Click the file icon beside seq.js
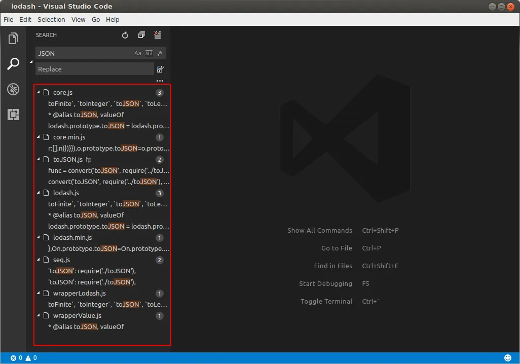The width and height of the screenshot is (520, 364). [x=46, y=260]
